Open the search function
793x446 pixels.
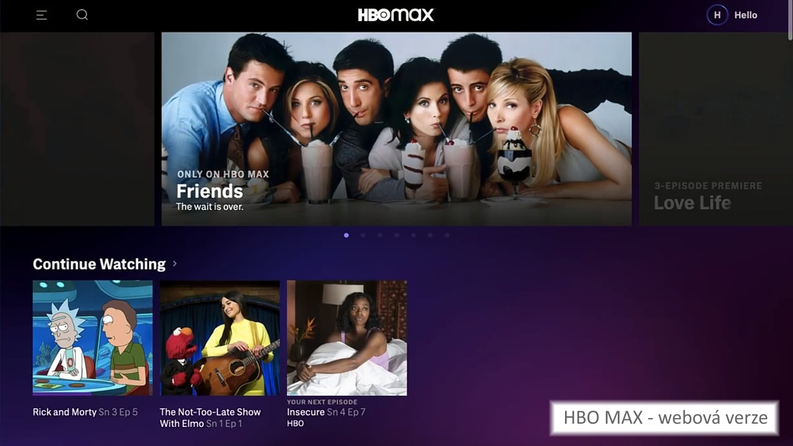[82, 15]
